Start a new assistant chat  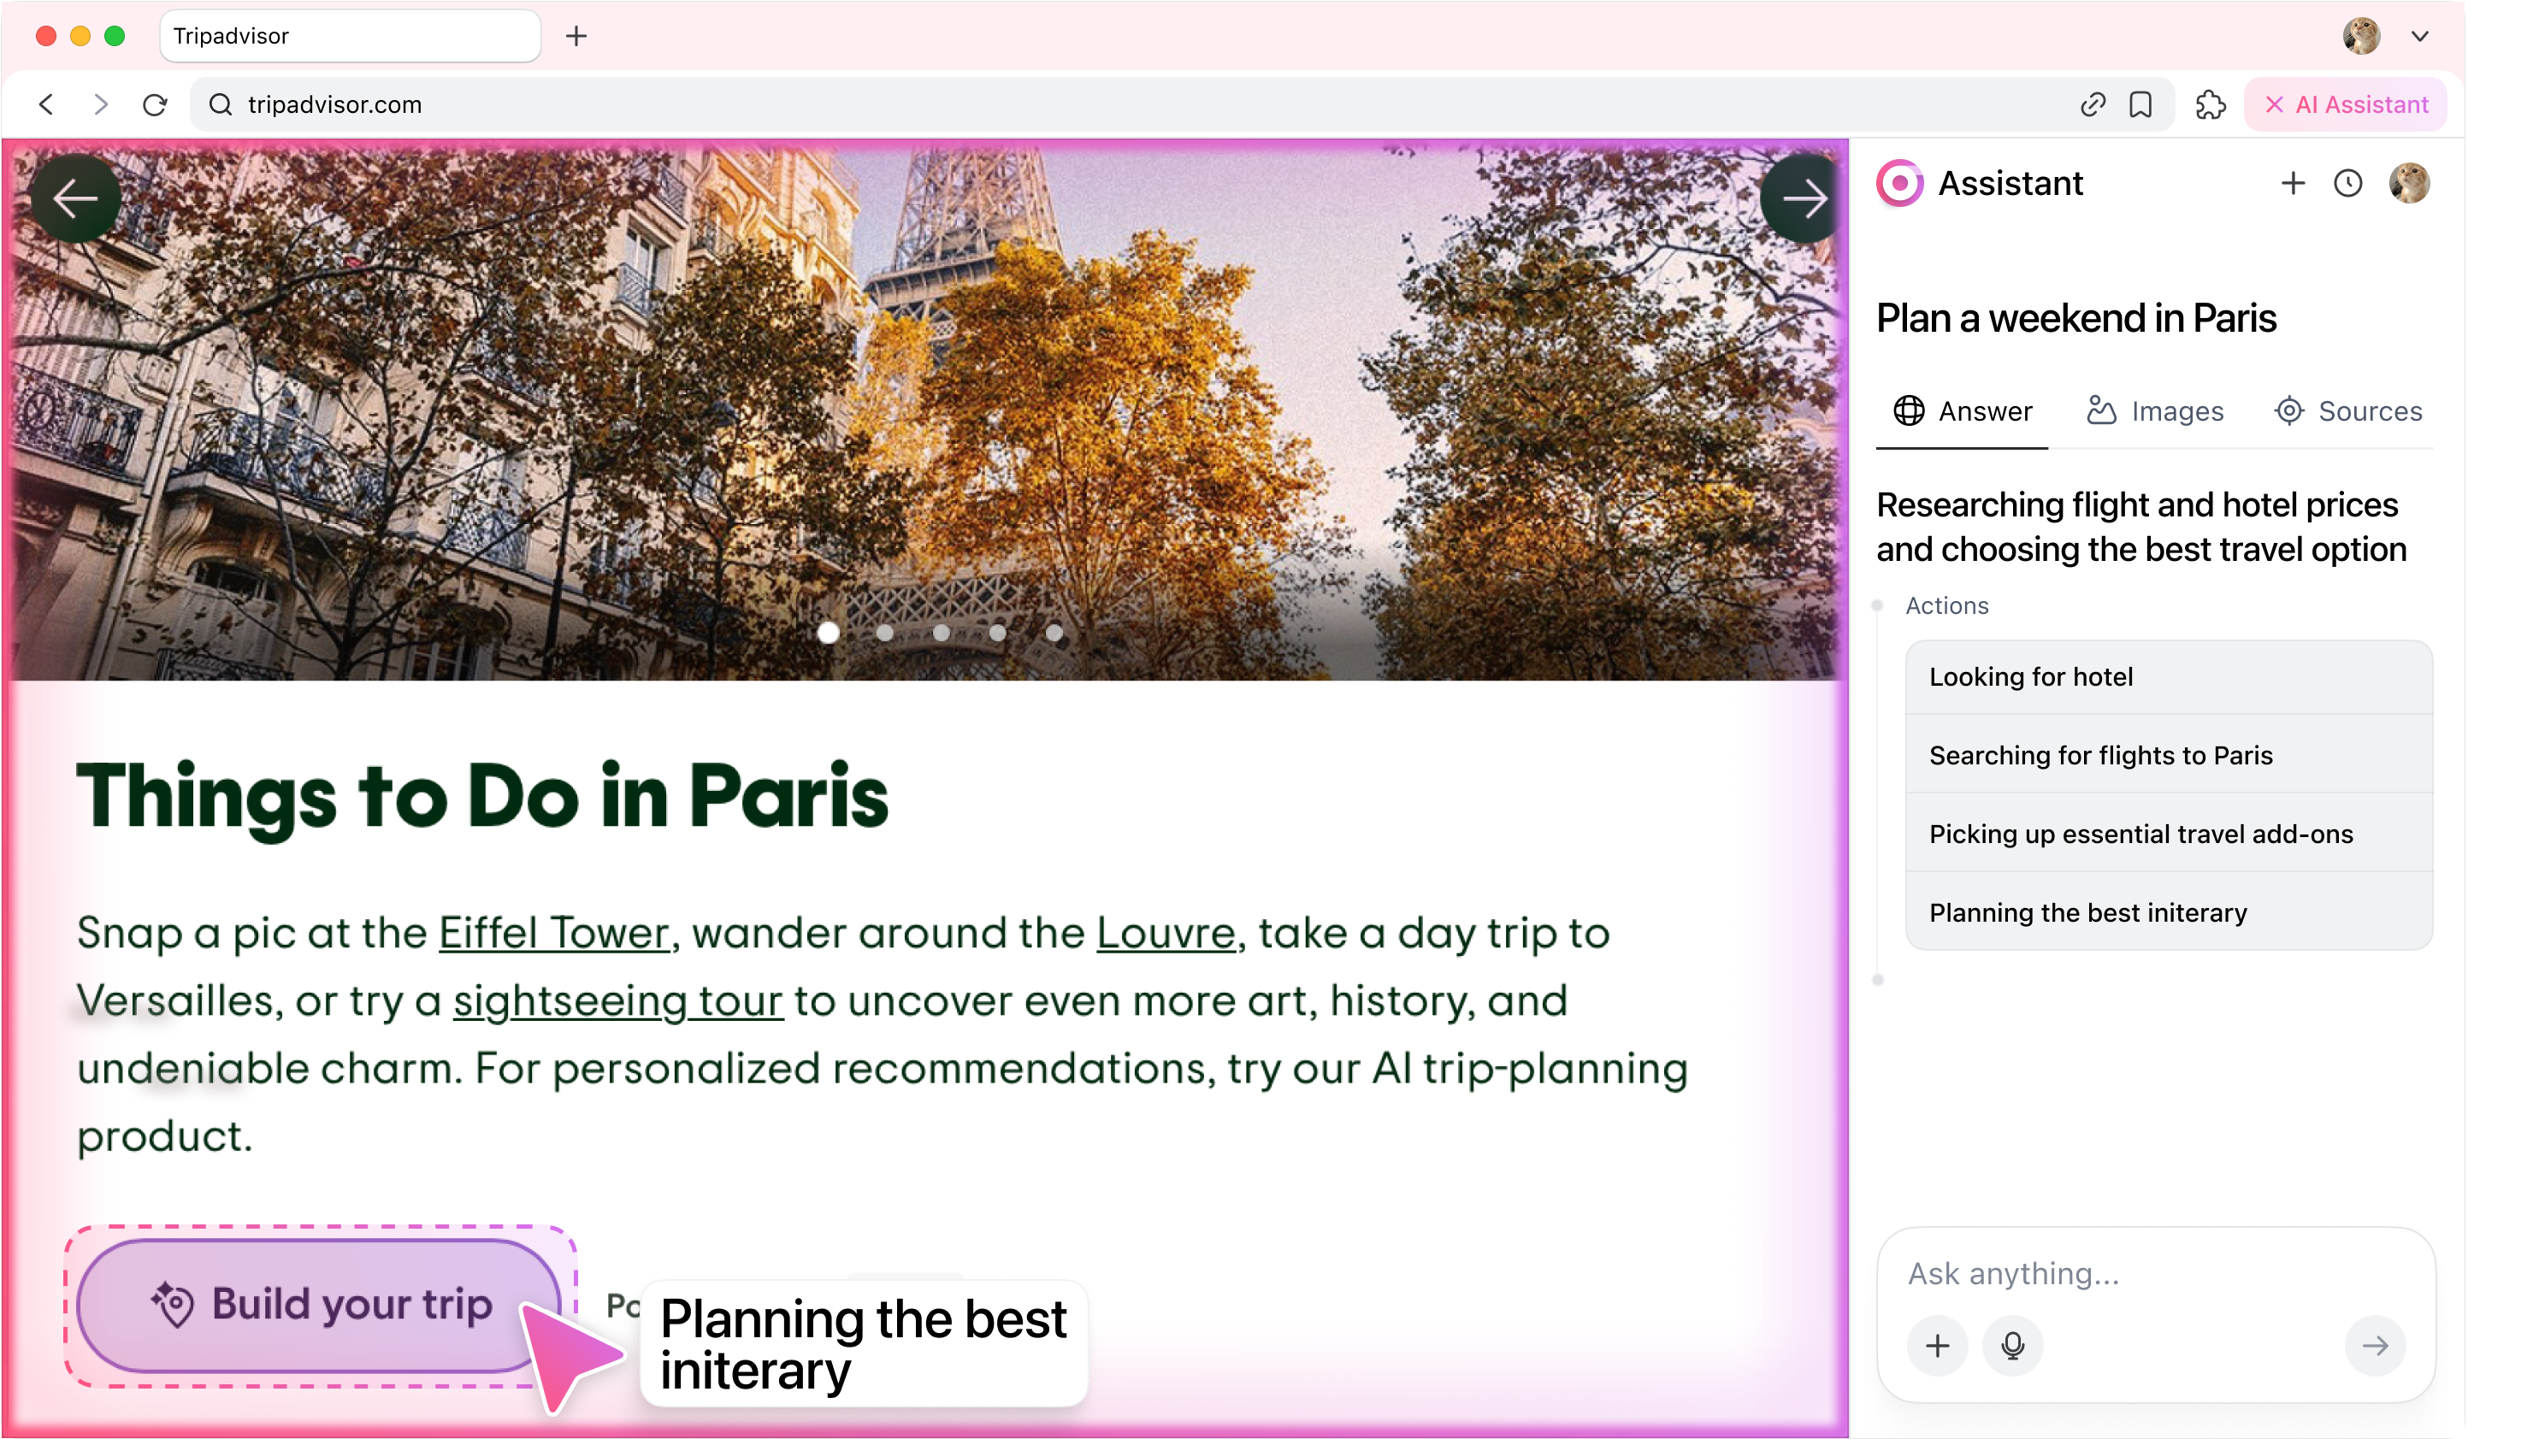(2293, 183)
